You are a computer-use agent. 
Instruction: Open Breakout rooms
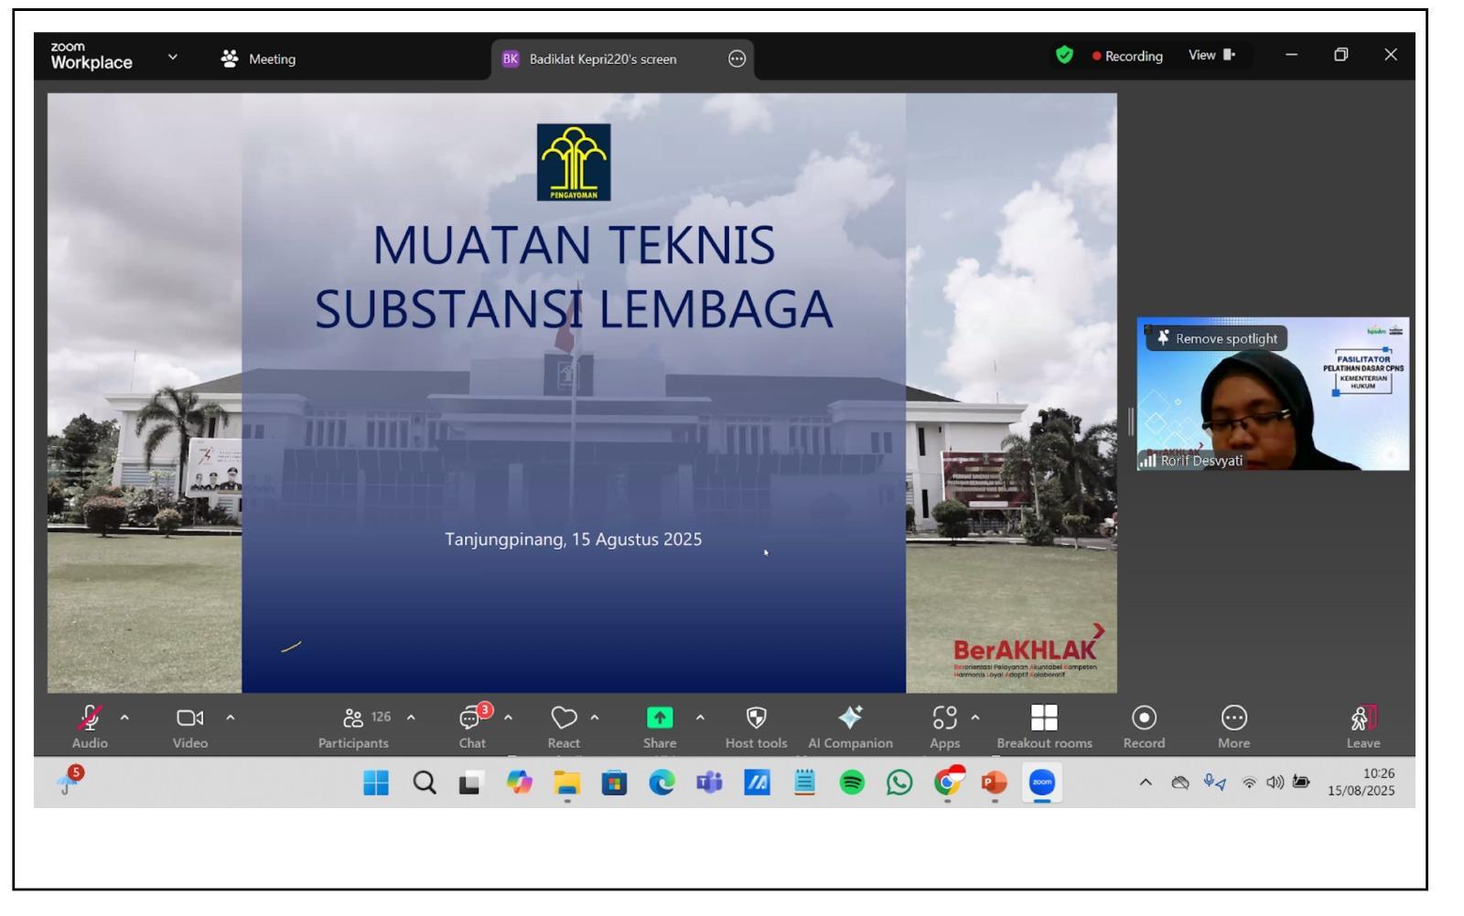[1044, 719]
